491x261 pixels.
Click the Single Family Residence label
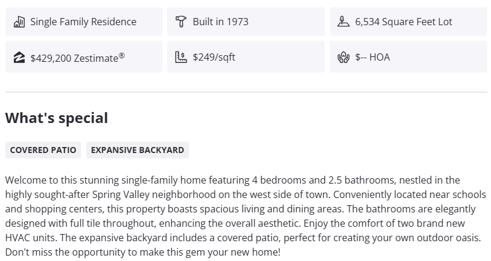click(x=83, y=22)
